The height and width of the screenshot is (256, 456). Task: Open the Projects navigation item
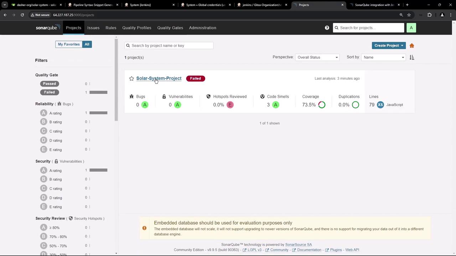pos(73,28)
